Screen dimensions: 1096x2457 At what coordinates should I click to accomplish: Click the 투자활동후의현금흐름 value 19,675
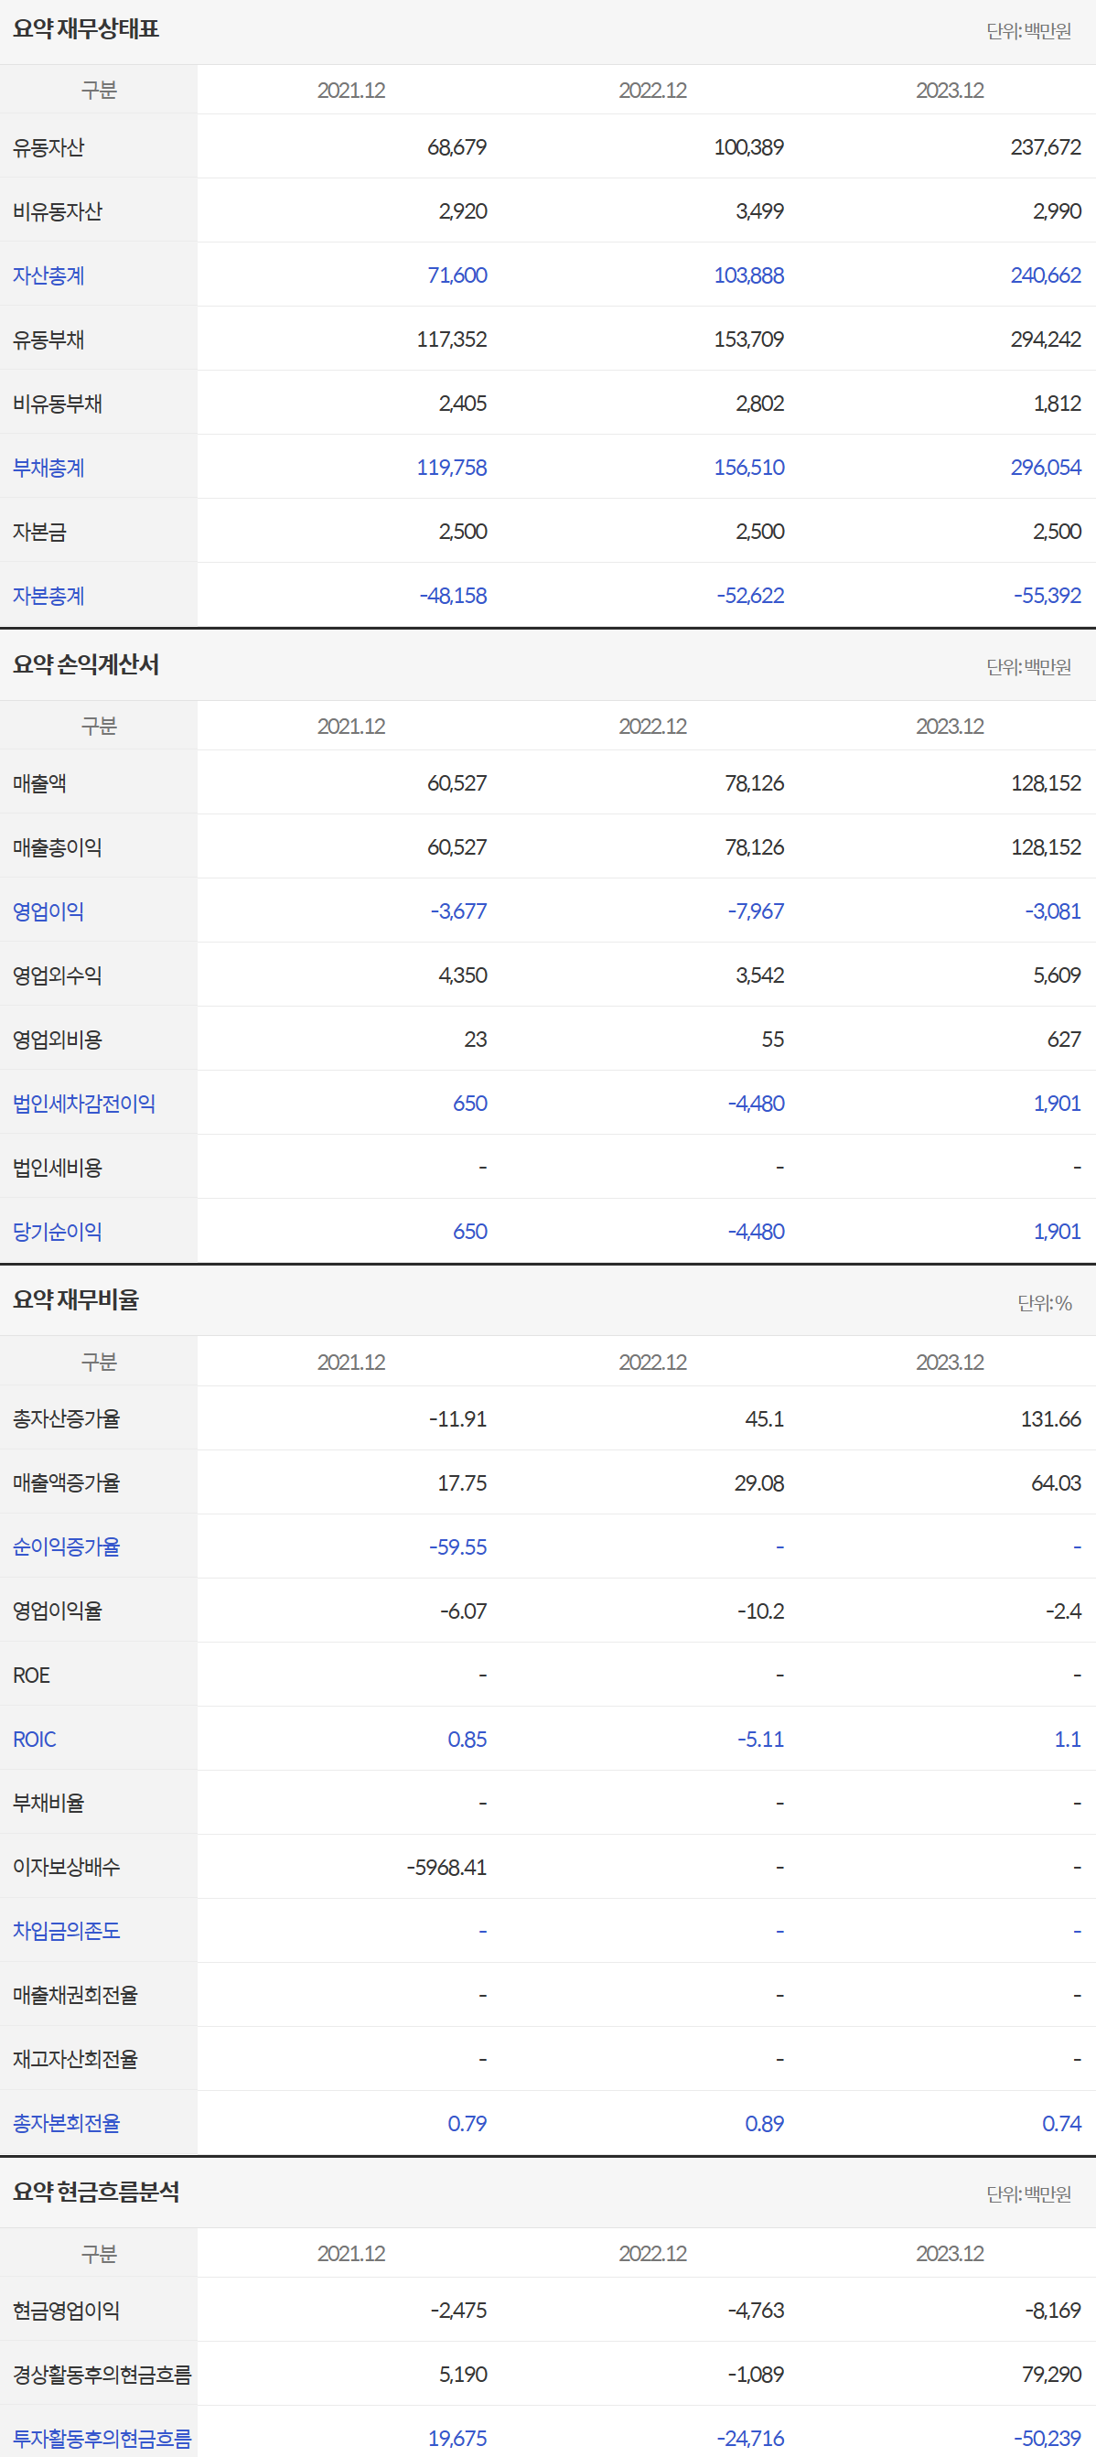457,2438
